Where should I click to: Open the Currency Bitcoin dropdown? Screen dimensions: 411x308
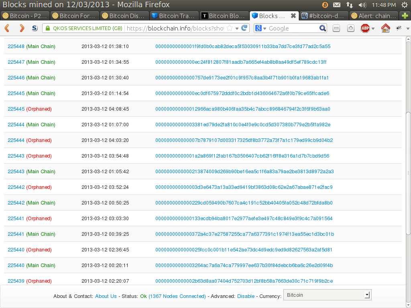tap(327, 295)
